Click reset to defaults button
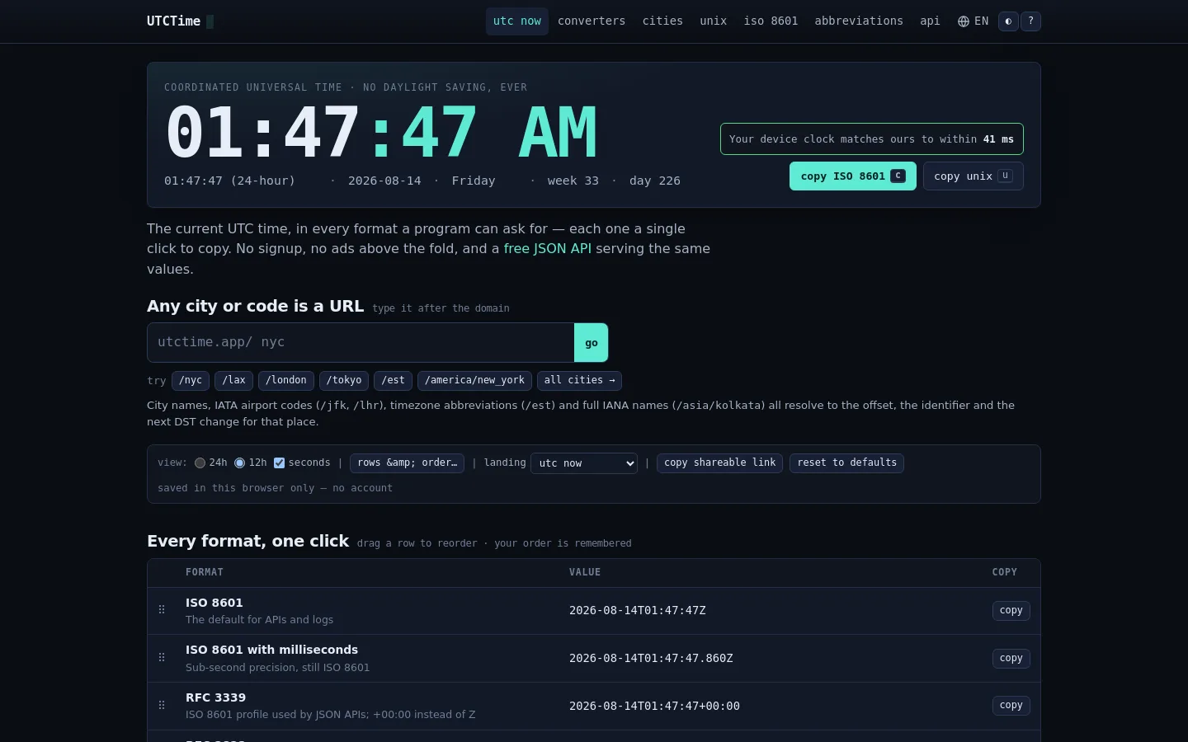 [846, 463]
